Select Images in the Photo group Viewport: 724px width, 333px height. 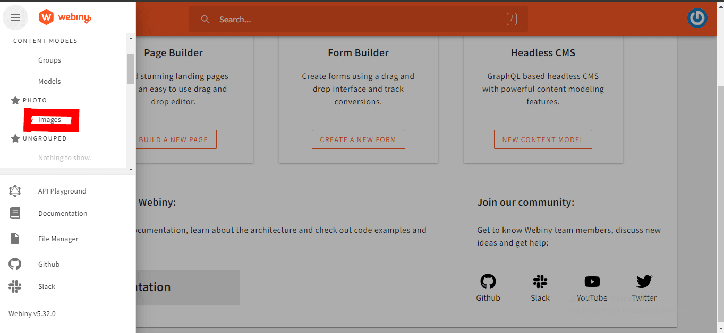click(50, 120)
